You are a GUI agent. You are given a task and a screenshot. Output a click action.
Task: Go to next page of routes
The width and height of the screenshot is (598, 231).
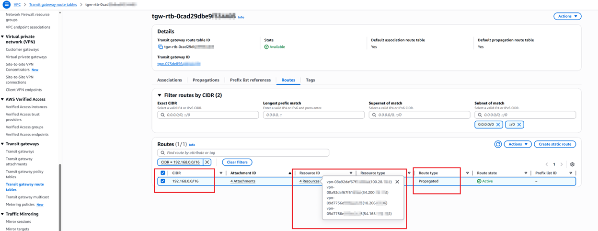point(562,164)
